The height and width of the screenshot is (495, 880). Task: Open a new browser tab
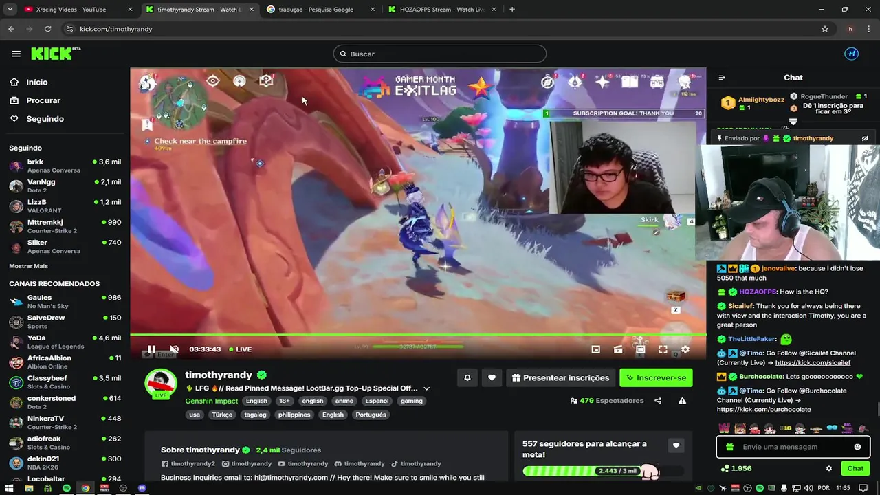tap(512, 10)
